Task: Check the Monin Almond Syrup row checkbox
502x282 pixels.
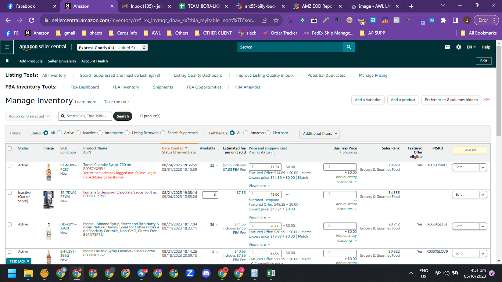Action: point(10,224)
